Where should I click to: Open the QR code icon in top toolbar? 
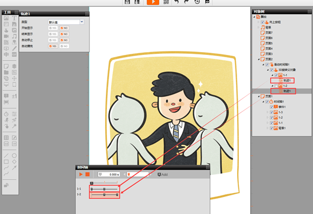166,2
